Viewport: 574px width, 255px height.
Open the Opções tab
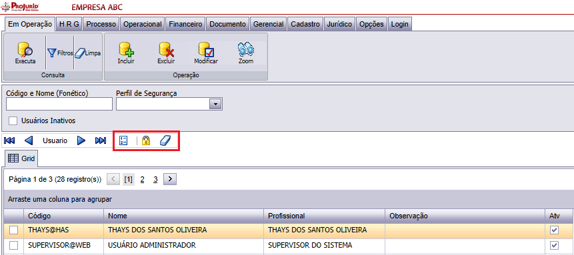point(371,24)
